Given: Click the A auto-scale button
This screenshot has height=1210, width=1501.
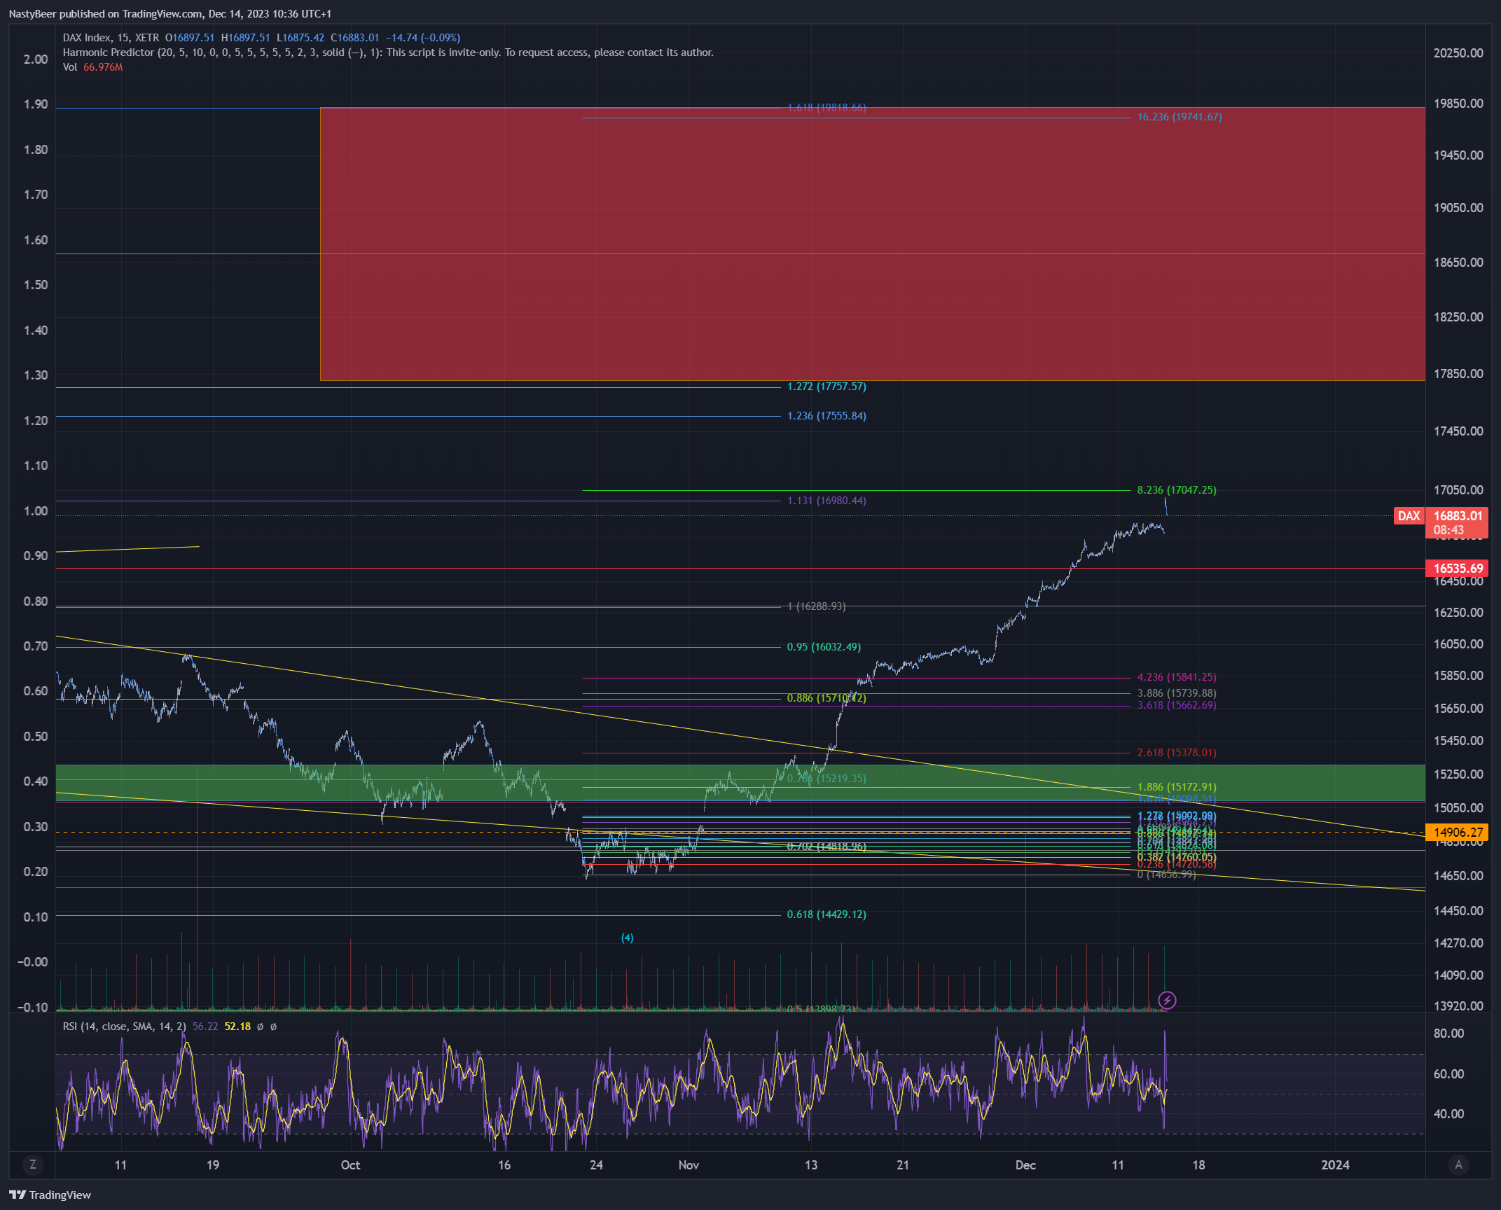Looking at the screenshot, I should 1458,1164.
